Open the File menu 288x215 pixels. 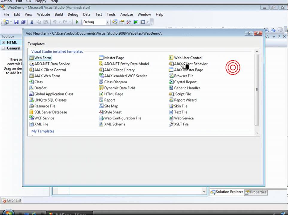click(6, 14)
